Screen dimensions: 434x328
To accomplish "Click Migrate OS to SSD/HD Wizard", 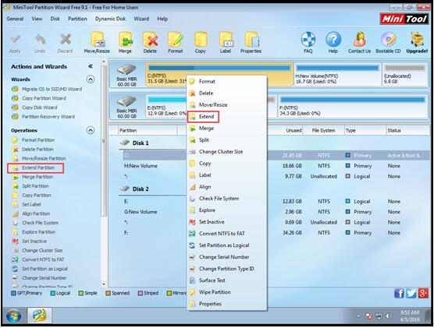I will tap(52, 89).
